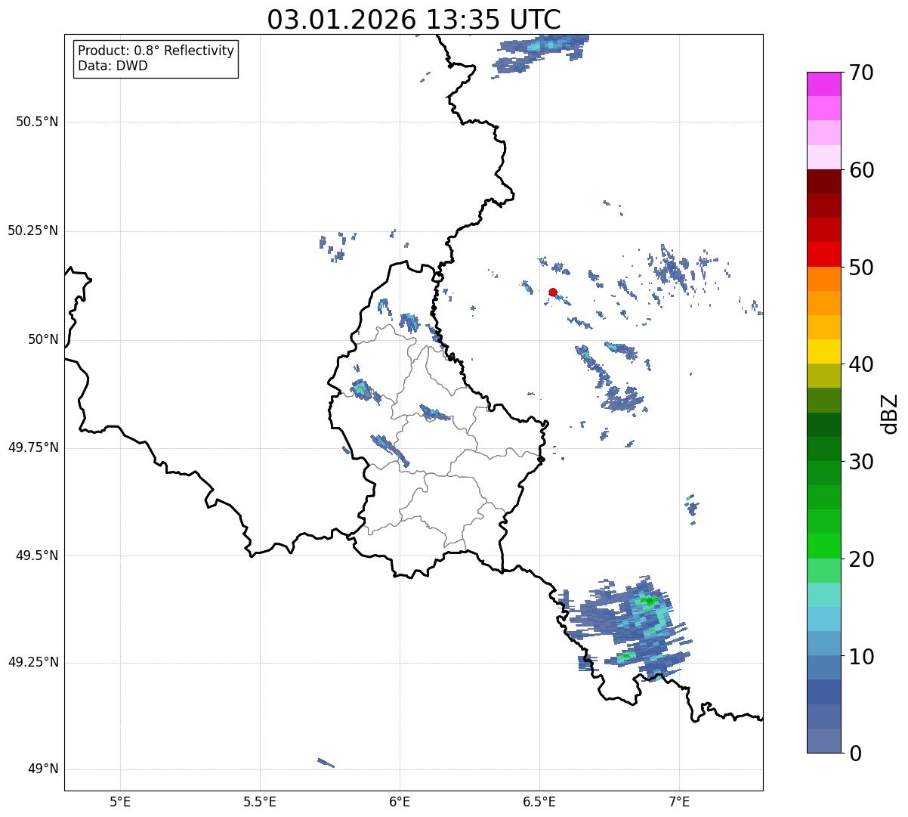The width and height of the screenshot is (908, 817).
Task: Click the 49.75°N latitude tick label
Action: [32, 447]
